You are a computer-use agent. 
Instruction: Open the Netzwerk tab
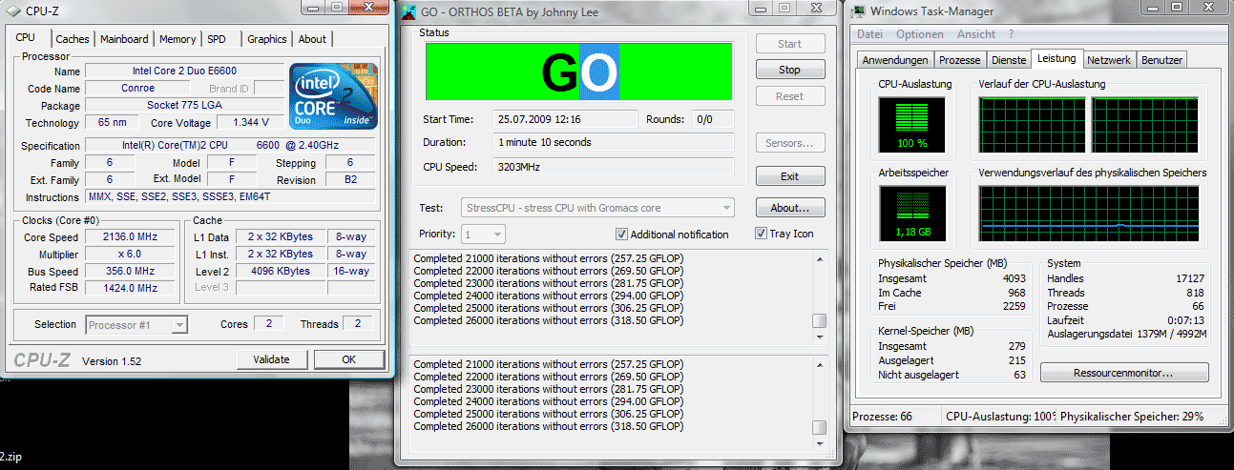[x=1109, y=60]
